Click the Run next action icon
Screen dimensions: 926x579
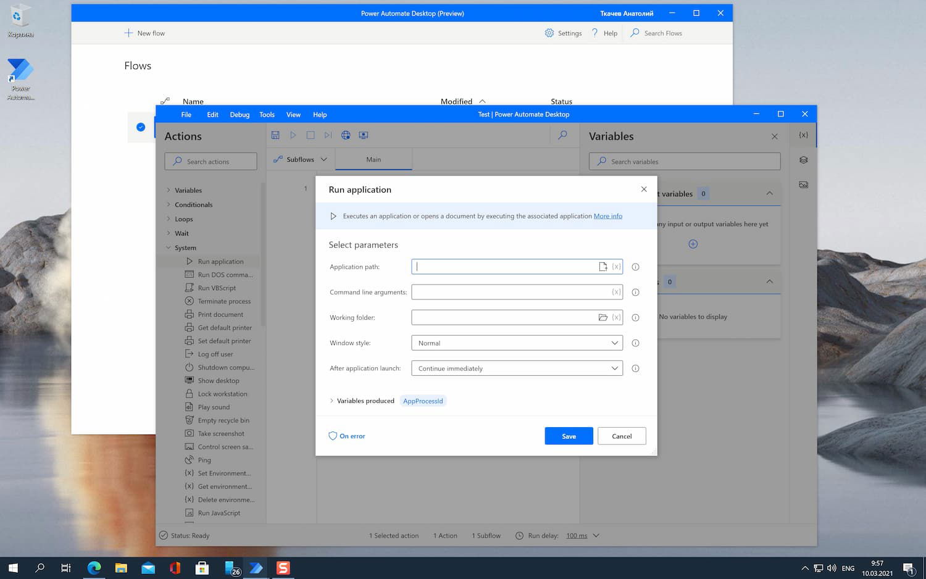click(328, 135)
